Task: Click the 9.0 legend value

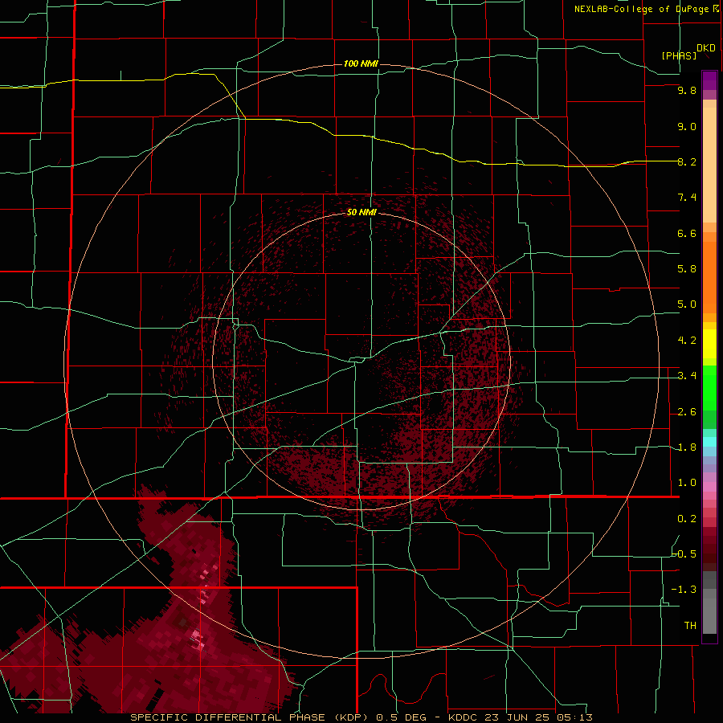Action: click(687, 126)
